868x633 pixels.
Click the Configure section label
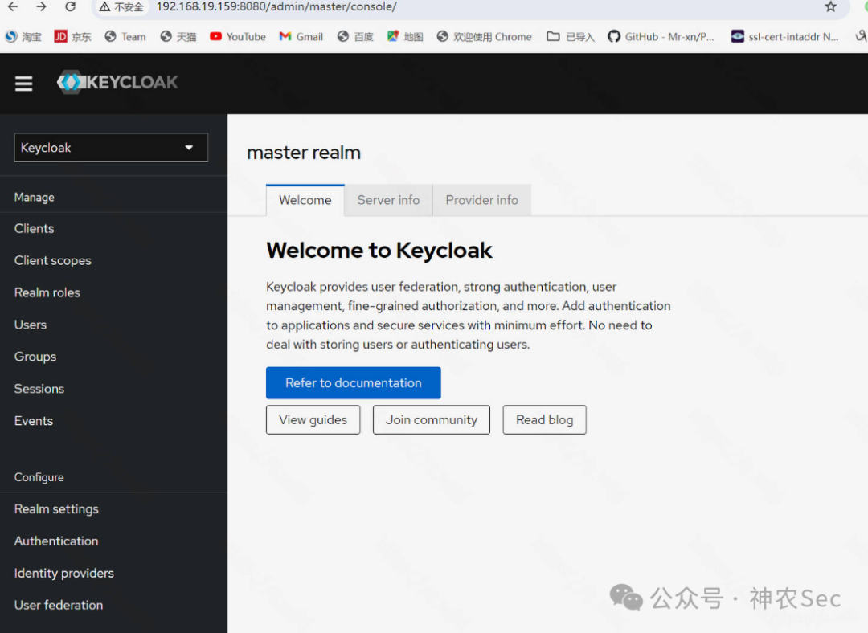[x=39, y=477]
